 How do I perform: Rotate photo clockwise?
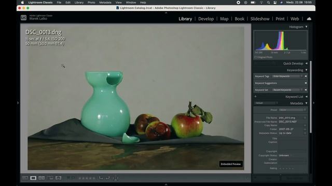coord(108,178)
